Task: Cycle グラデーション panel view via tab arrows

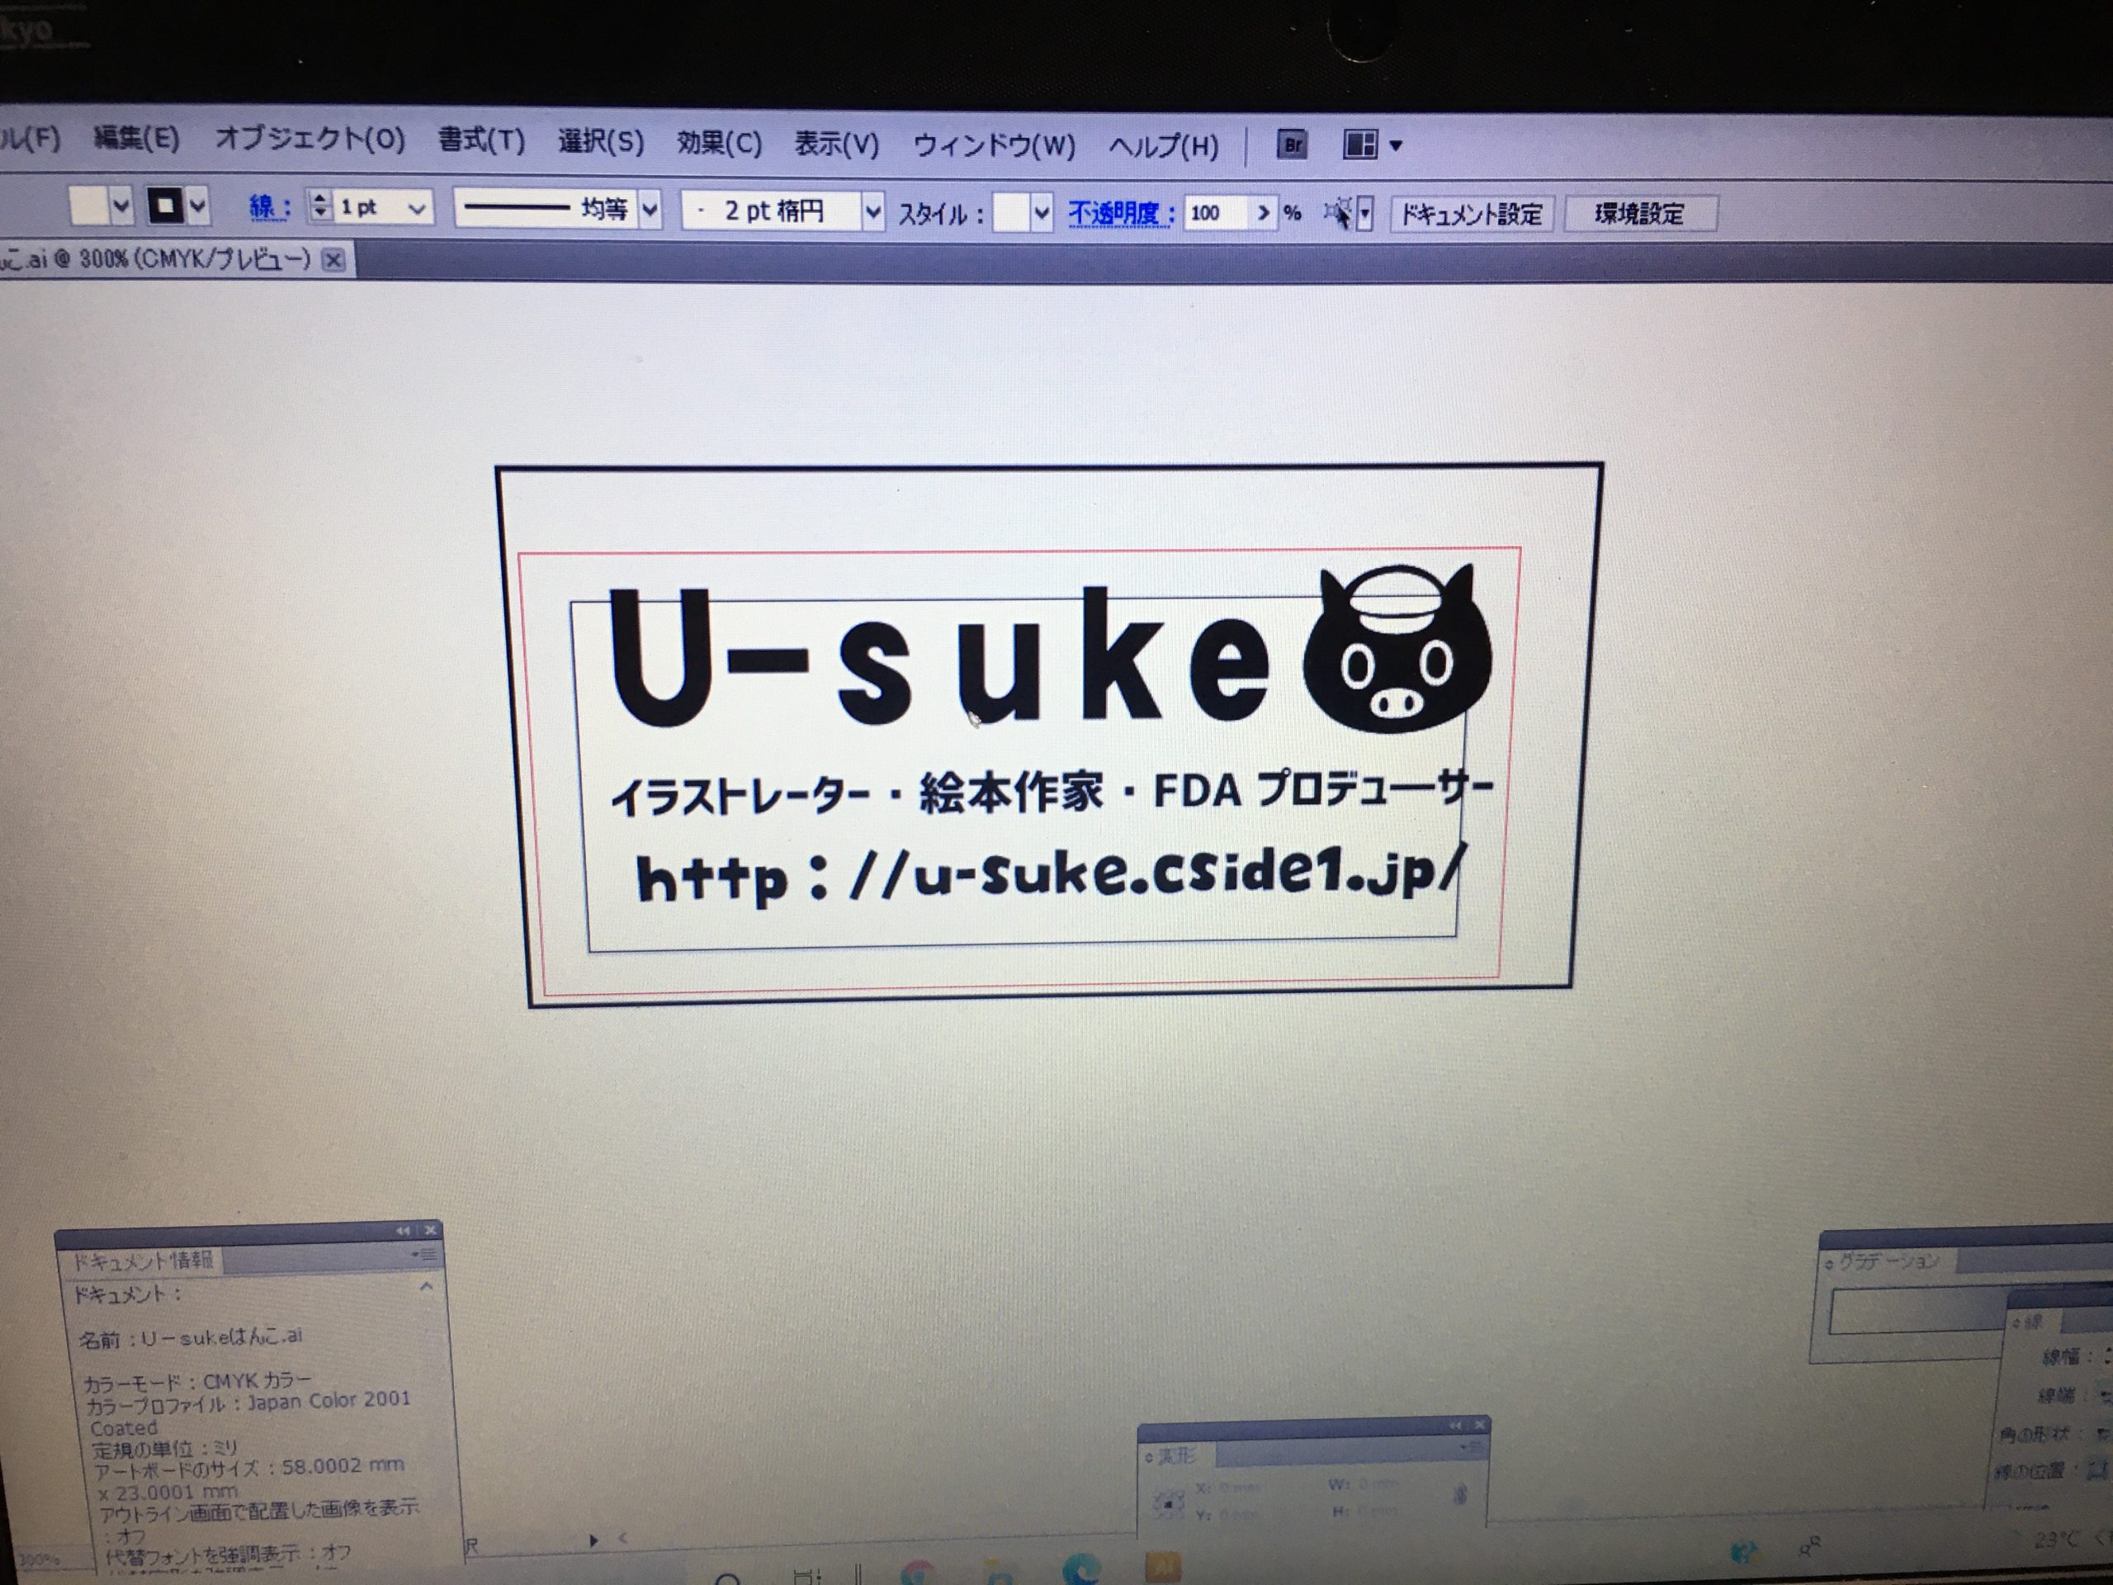Action: 1829,1264
